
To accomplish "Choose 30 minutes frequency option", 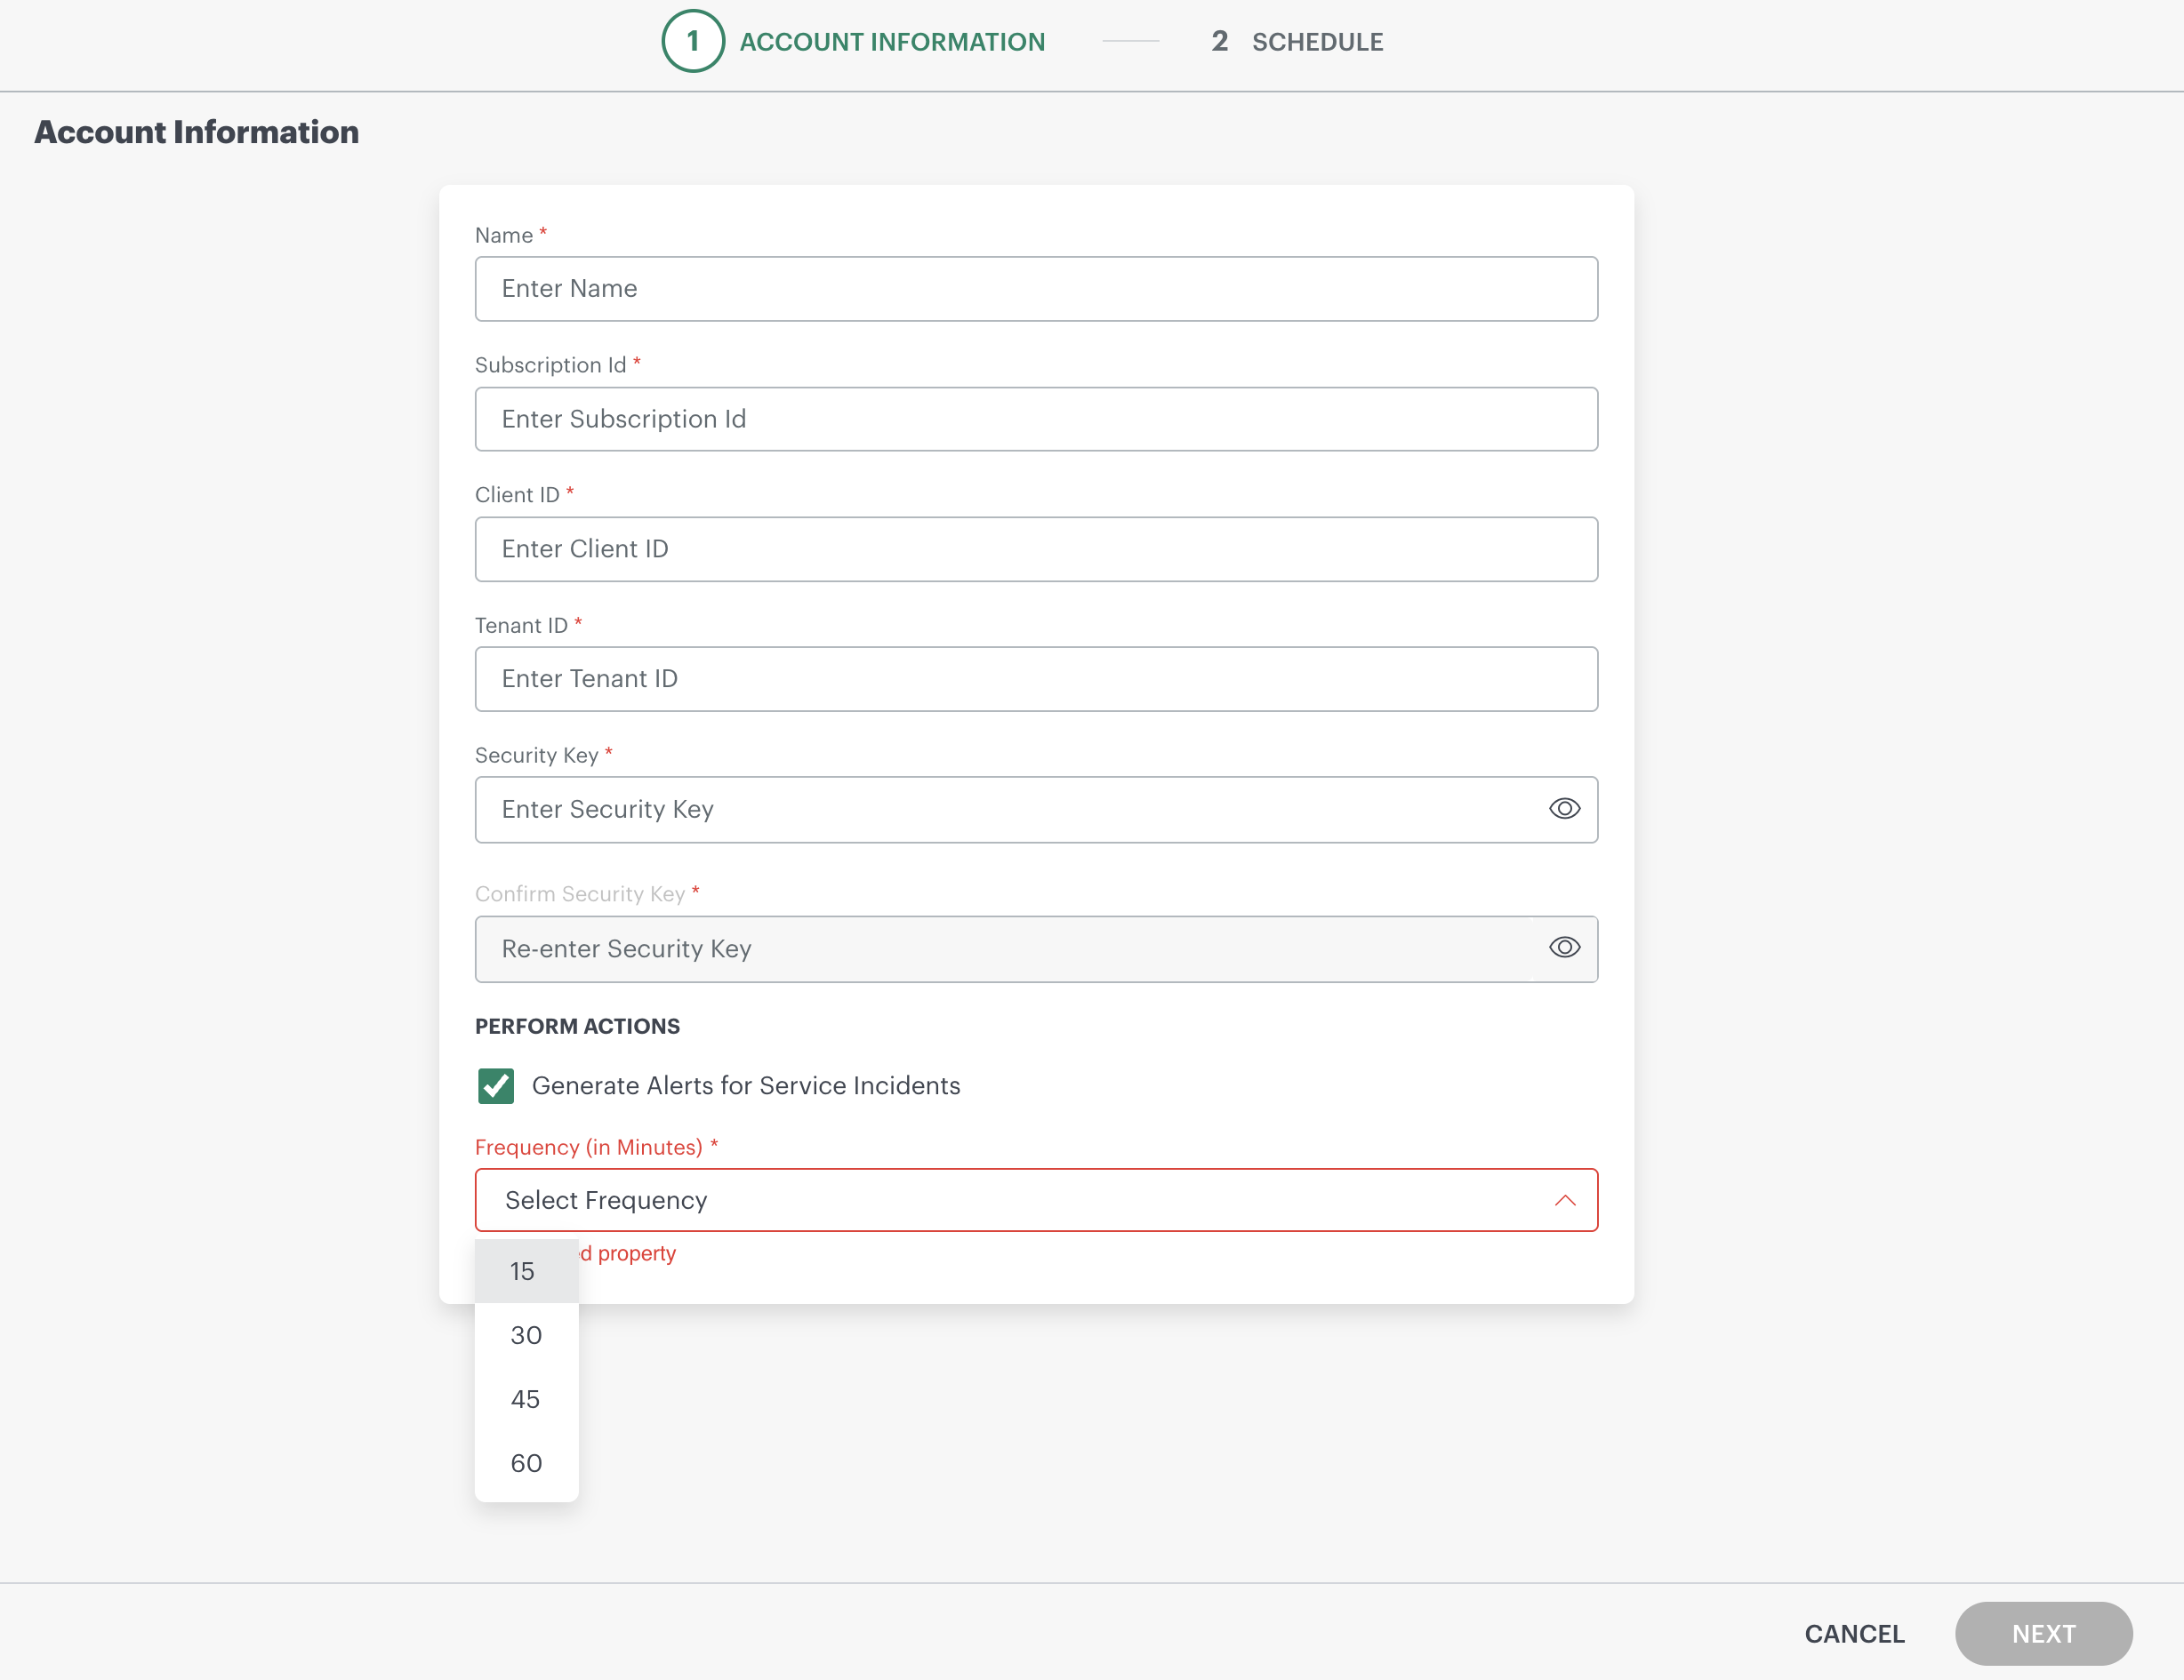I will click(x=525, y=1335).
